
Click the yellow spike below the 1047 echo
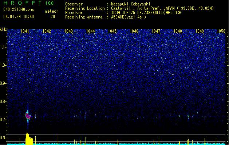point(159,141)
